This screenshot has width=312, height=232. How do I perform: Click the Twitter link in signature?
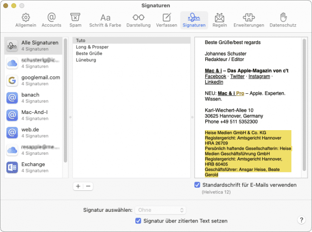[x=238, y=76]
